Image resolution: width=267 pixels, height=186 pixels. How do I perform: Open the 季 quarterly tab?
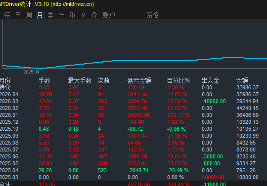[51, 15]
